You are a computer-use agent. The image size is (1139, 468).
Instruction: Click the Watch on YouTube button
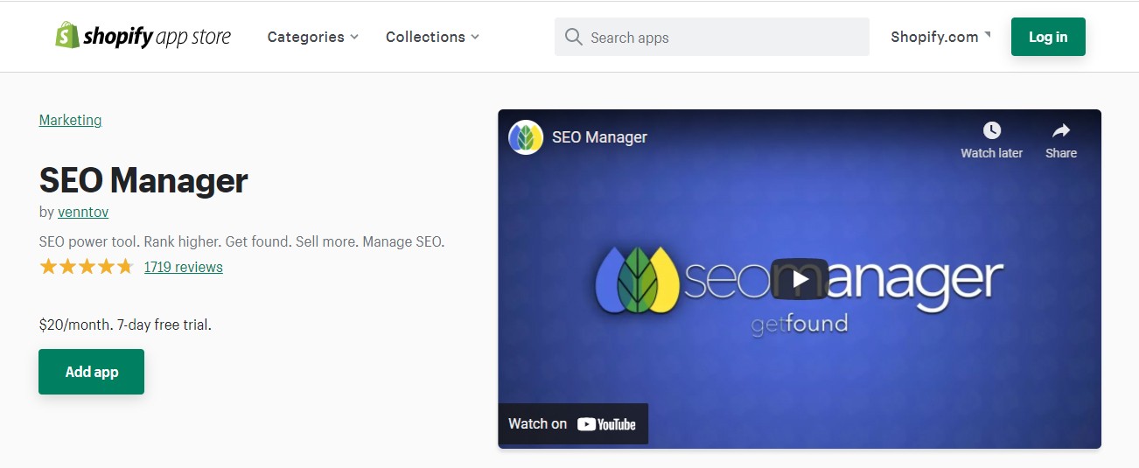click(x=573, y=423)
